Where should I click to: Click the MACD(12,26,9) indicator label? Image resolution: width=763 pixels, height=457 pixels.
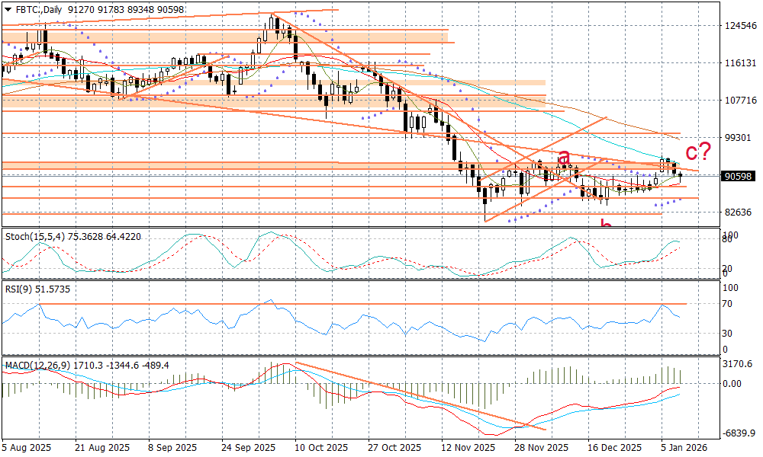click(x=37, y=366)
